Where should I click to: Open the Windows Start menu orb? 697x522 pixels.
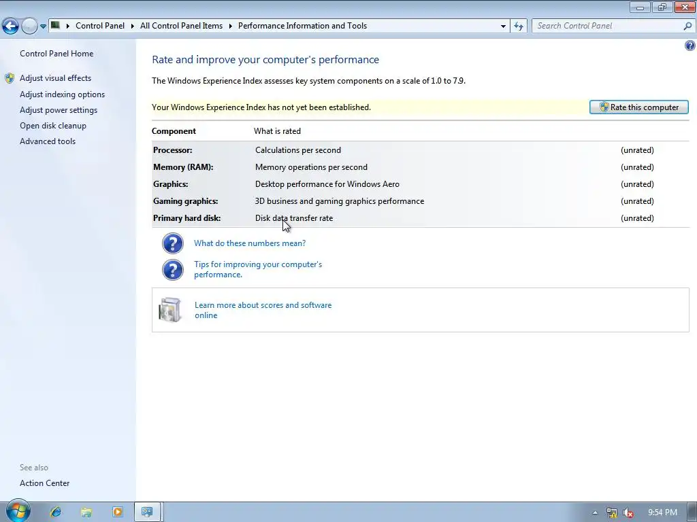(18, 511)
